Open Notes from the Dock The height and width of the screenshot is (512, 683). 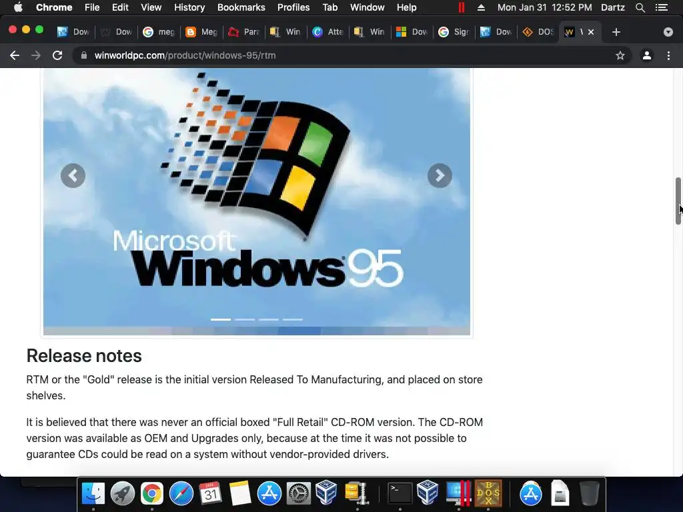240,493
